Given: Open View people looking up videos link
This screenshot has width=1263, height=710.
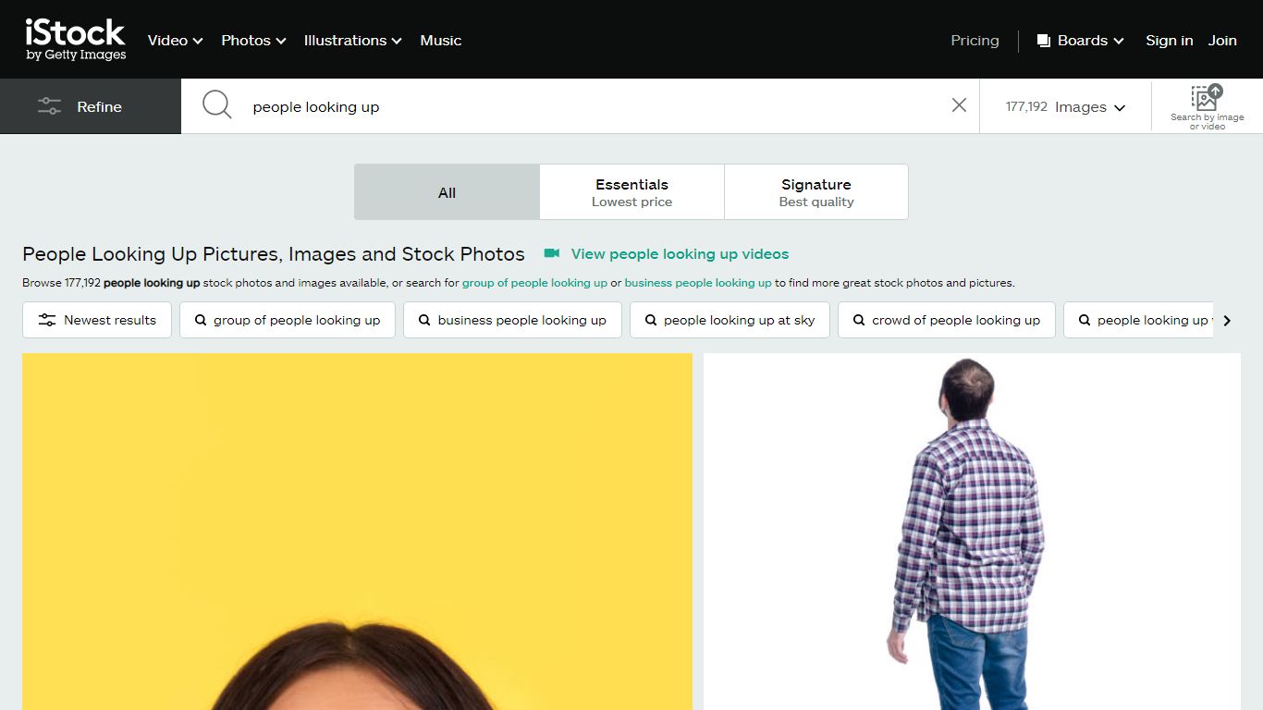Looking at the screenshot, I should click(x=680, y=253).
